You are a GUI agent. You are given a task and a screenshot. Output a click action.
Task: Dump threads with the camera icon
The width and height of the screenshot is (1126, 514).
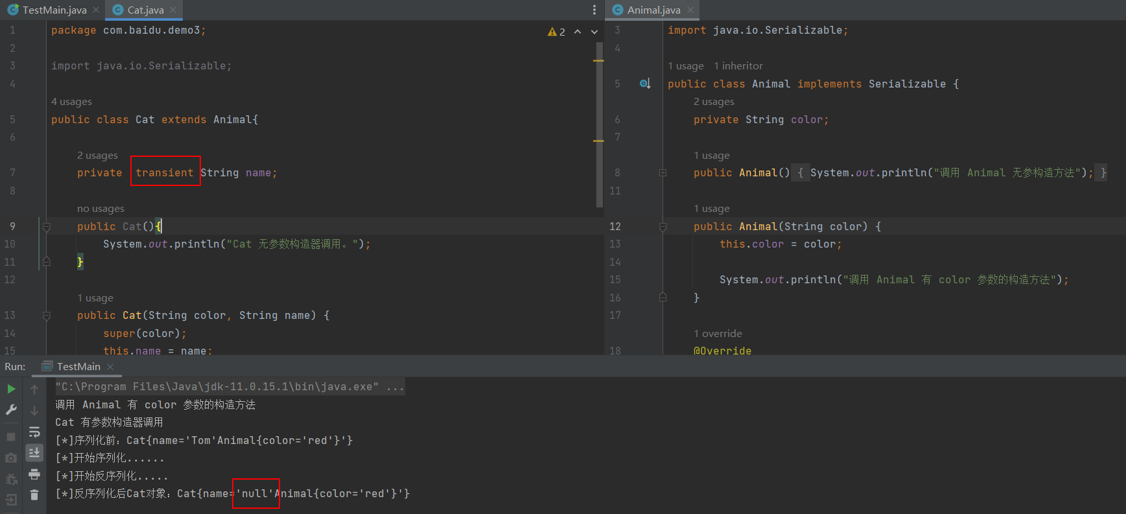point(11,458)
